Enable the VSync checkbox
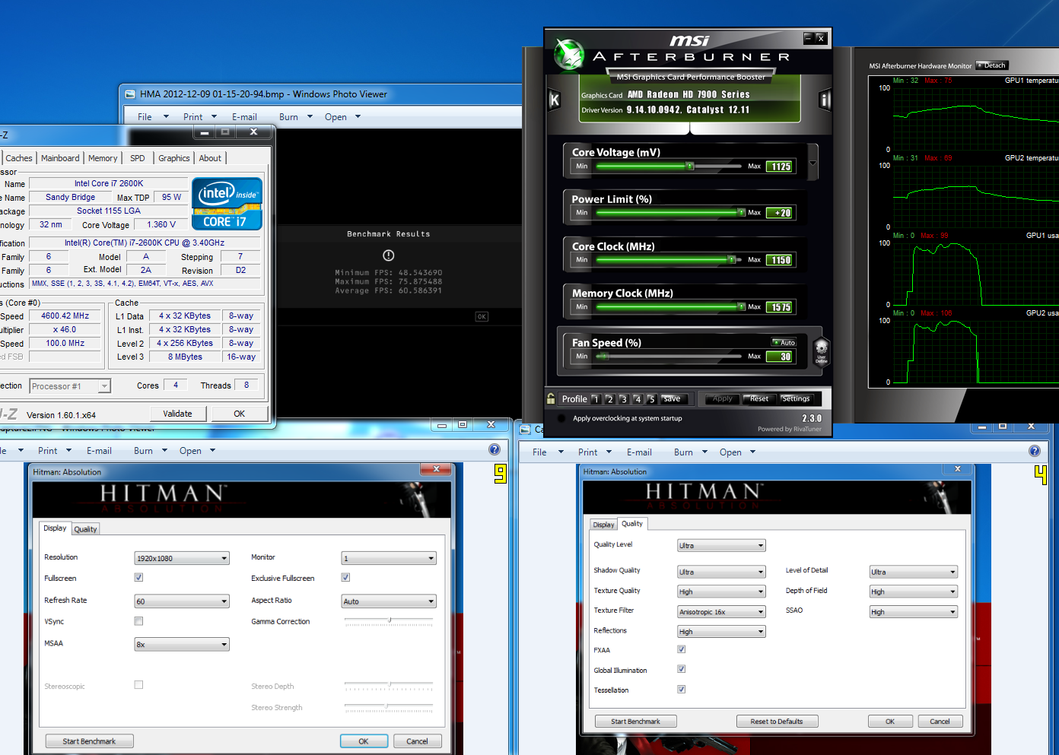This screenshot has width=1059, height=755. [138, 621]
